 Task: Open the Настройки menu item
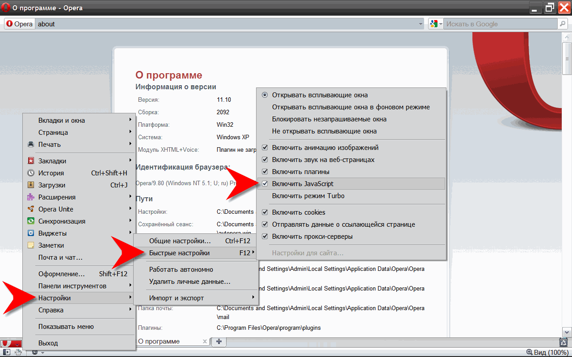point(79,298)
